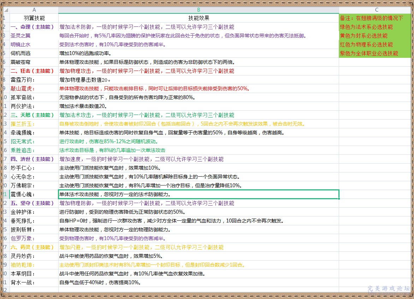Click description '受到法术伤害时，有10%几率使受到的伤害减半。'

[x=199, y=44]
